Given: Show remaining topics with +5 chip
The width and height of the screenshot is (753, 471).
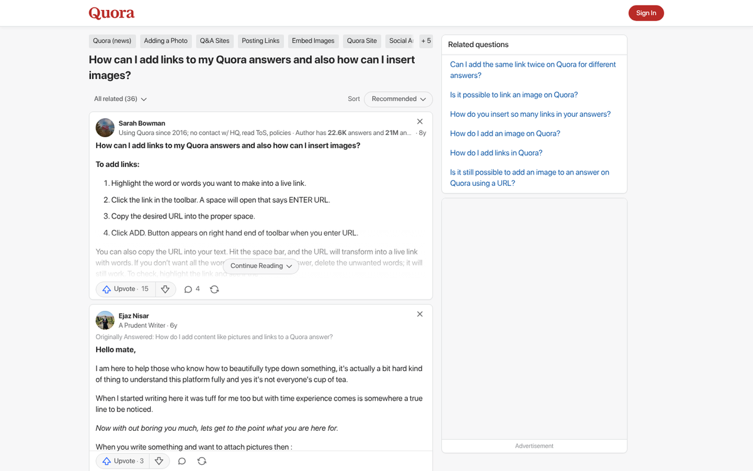Looking at the screenshot, I should pos(426,40).
